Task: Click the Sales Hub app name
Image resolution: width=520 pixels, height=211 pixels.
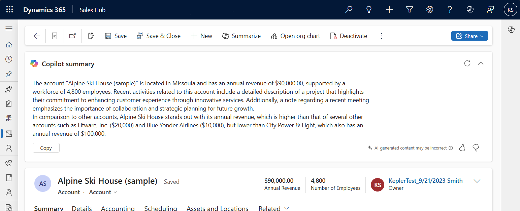Action: click(93, 10)
